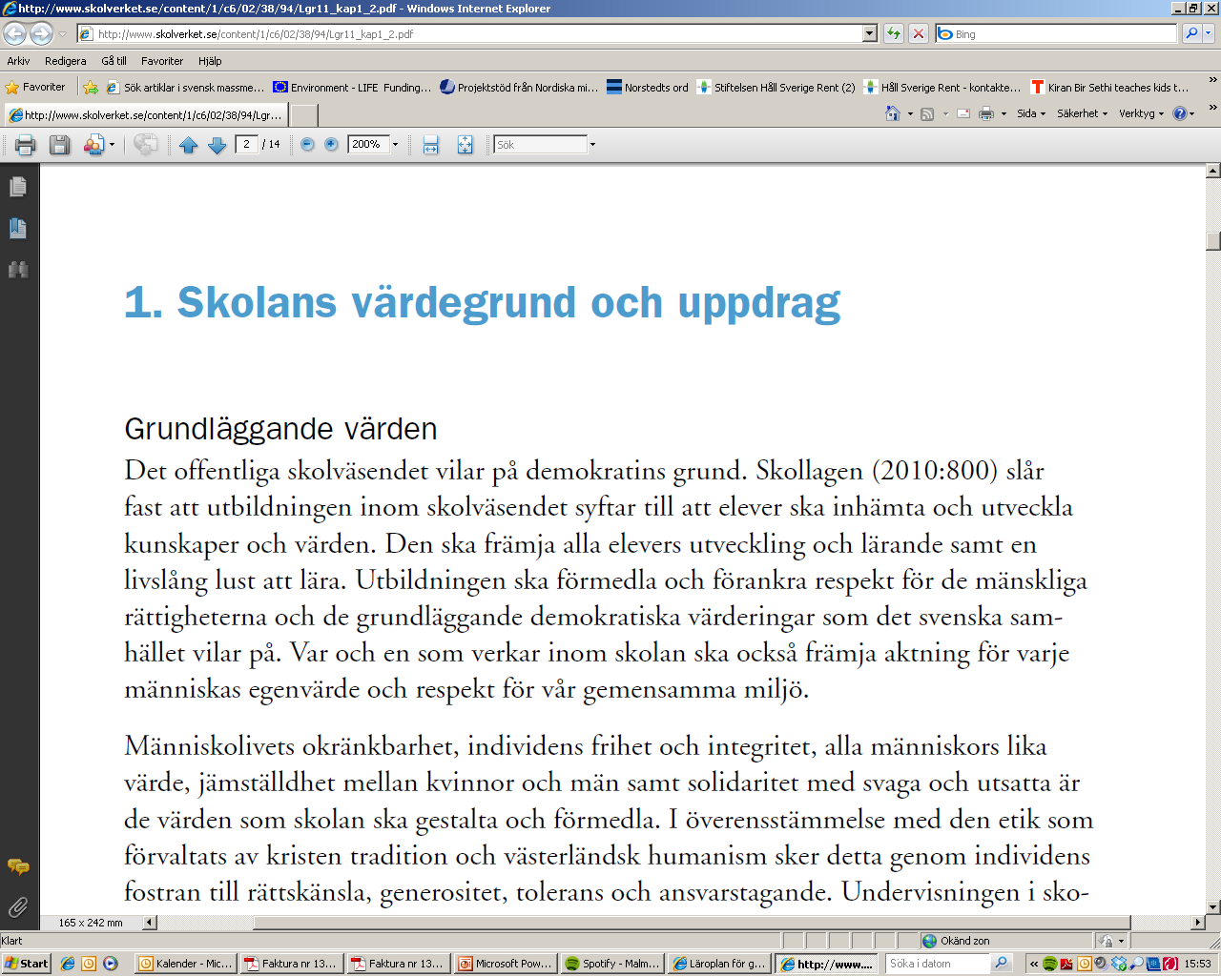Click the horizontal scrollbar thumb

tap(692, 923)
